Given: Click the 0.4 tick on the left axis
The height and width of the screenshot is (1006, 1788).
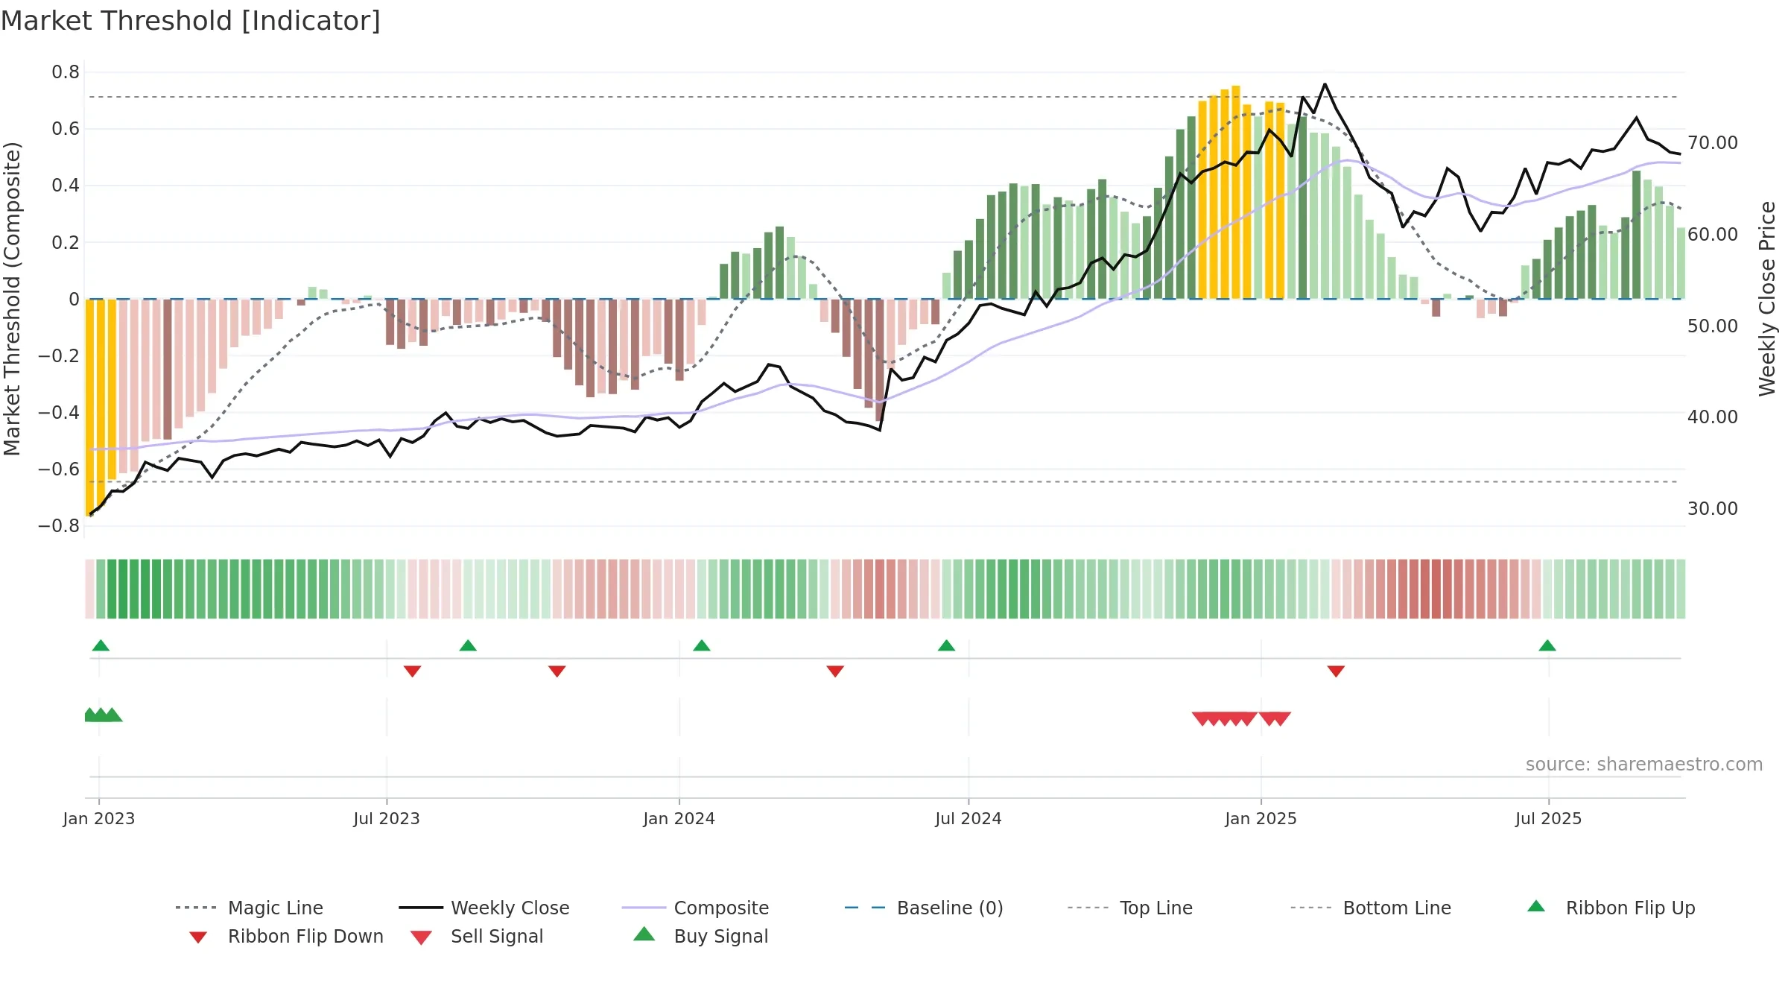Looking at the screenshot, I should [66, 186].
